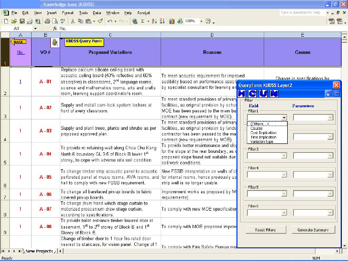The height and width of the screenshot is (261, 348).
Task: Click the Cut scissors icon
Action: click(x=73, y=21)
